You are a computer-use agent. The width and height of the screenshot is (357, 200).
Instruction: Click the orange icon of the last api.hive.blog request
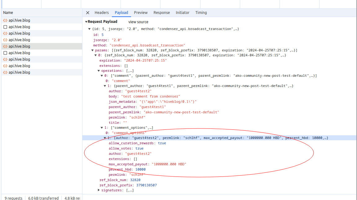[5, 72]
